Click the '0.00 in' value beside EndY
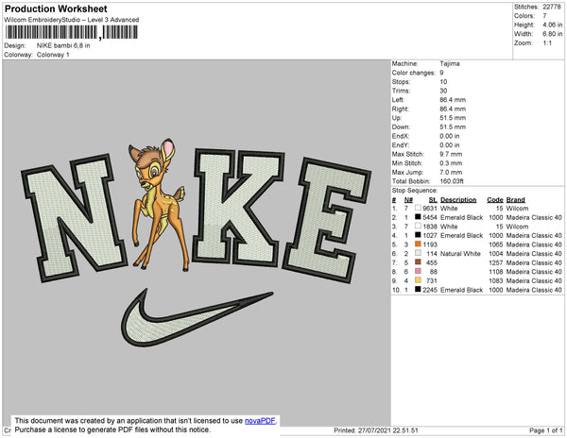 450,144
